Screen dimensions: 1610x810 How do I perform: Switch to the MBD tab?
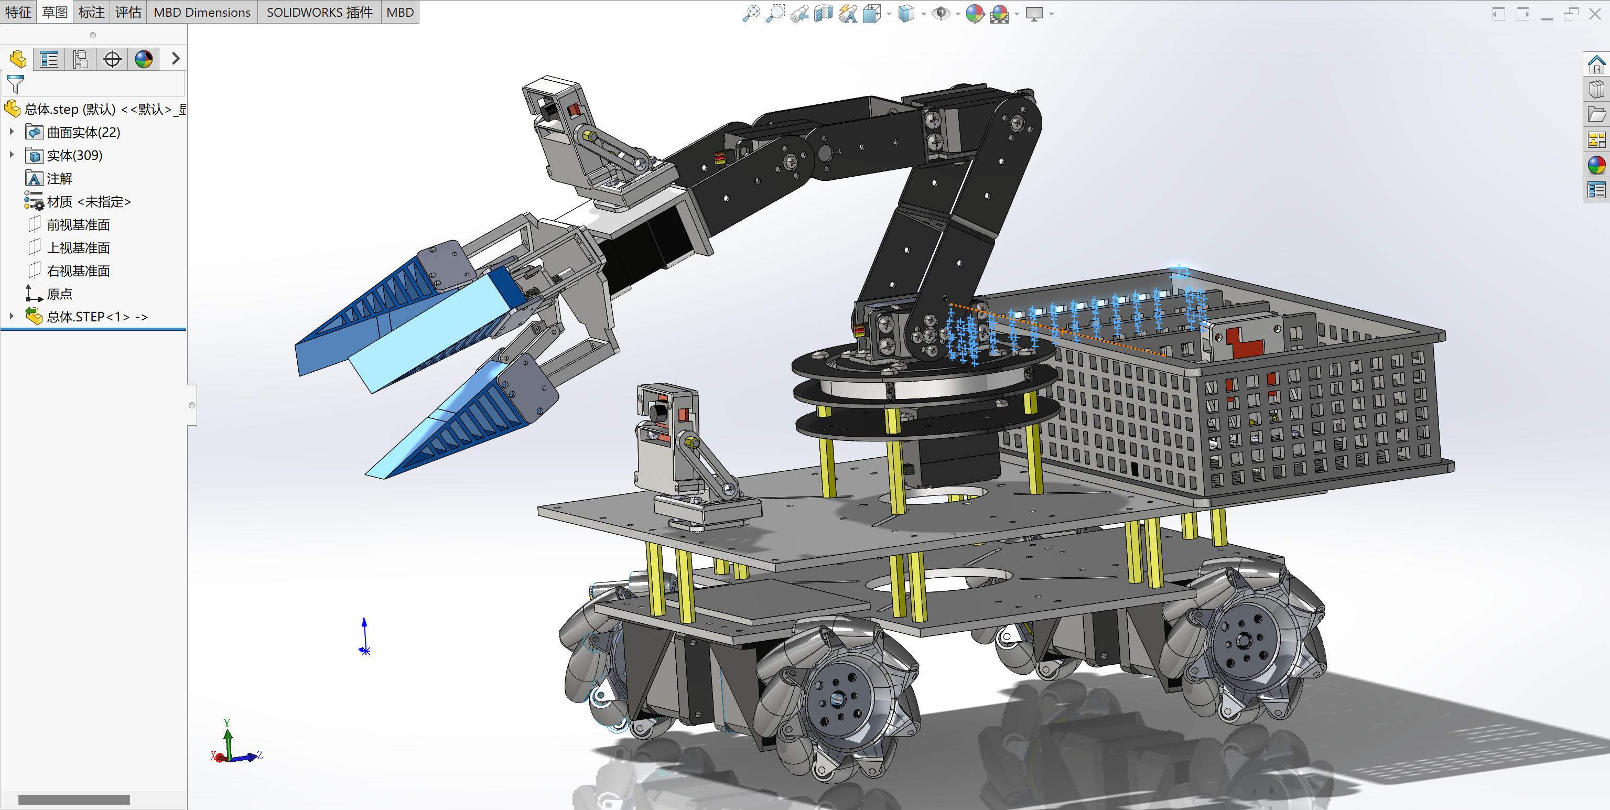pyautogui.click(x=400, y=12)
